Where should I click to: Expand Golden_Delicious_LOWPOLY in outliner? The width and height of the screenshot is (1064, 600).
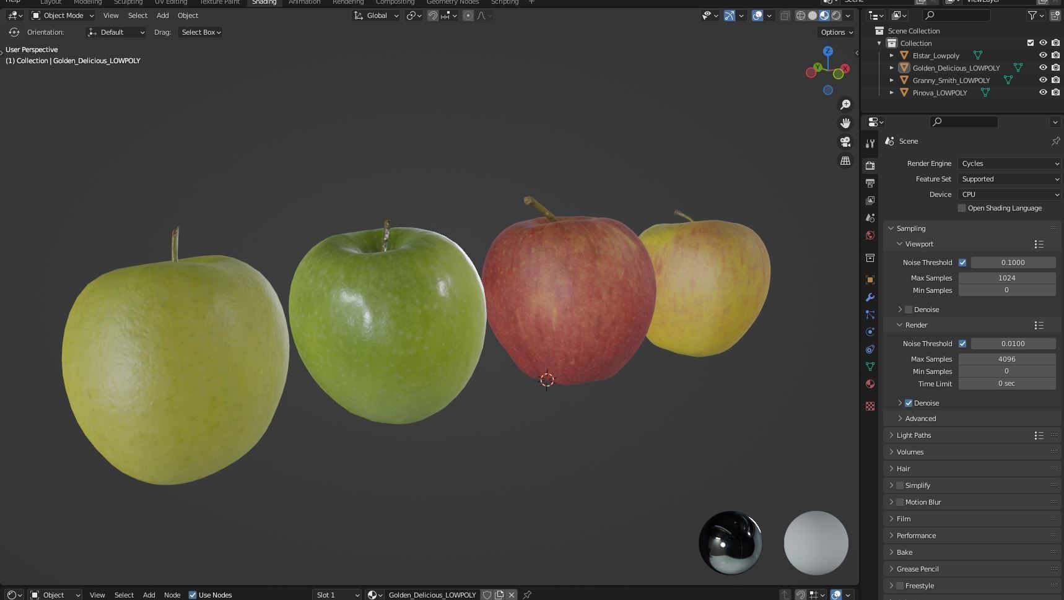892,68
